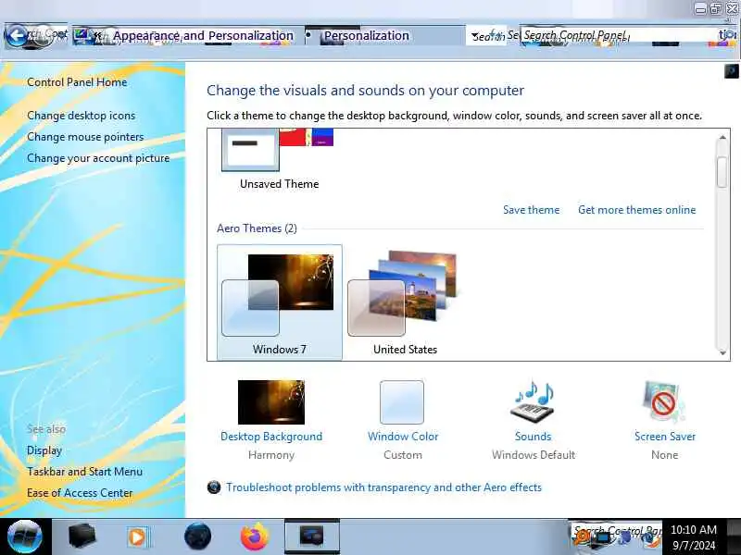Image resolution: width=741 pixels, height=555 pixels.
Task: Click the Show desktop button
Action: click(x=734, y=536)
